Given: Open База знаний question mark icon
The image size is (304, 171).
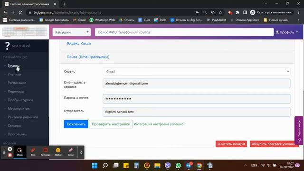Looking at the screenshot, I should pyautogui.click(x=8, y=46).
